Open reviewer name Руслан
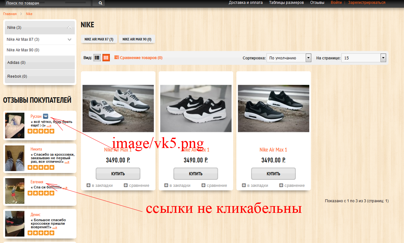 pyautogui.click(x=36, y=117)
